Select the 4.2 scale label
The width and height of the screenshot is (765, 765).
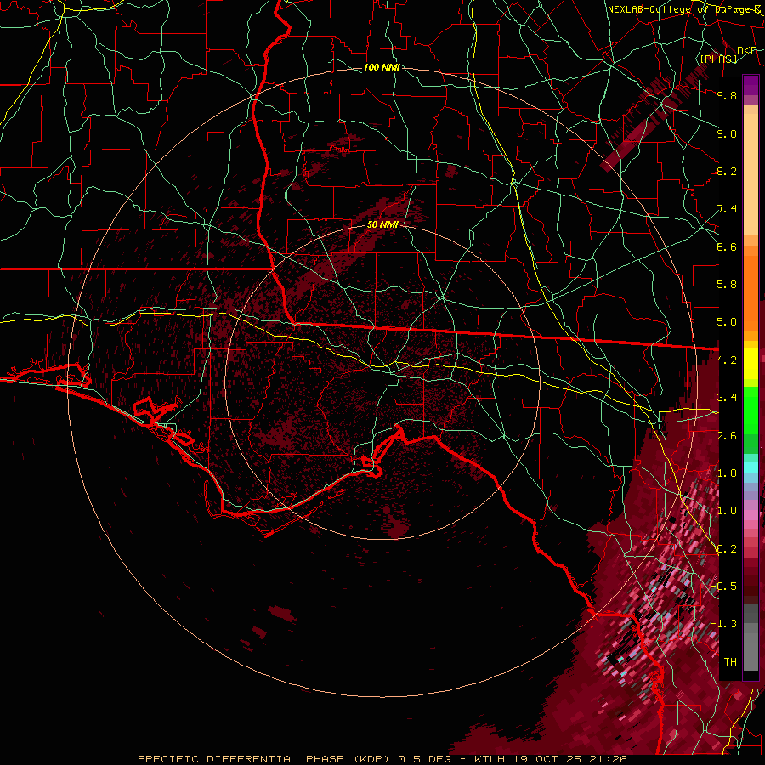(x=727, y=360)
